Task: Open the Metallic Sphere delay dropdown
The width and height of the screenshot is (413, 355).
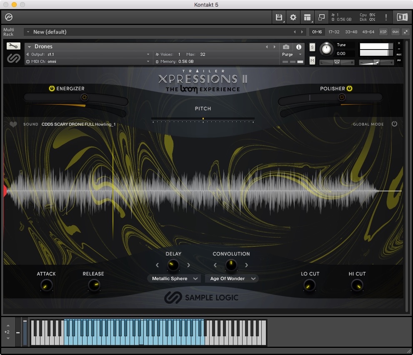Action: coord(174,278)
